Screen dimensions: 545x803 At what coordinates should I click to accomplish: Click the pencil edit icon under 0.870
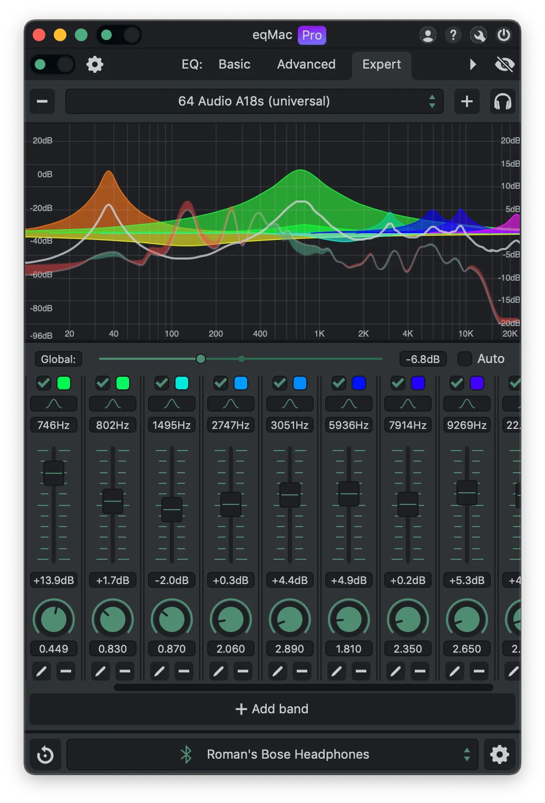[159, 671]
